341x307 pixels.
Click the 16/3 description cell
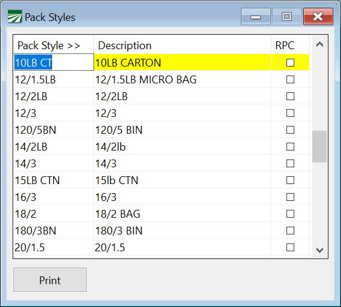click(x=182, y=197)
